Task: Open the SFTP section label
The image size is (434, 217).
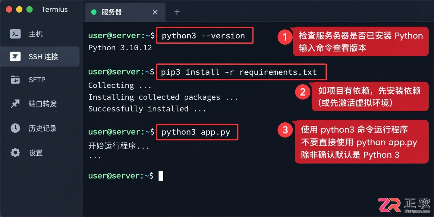Action: (x=37, y=80)
